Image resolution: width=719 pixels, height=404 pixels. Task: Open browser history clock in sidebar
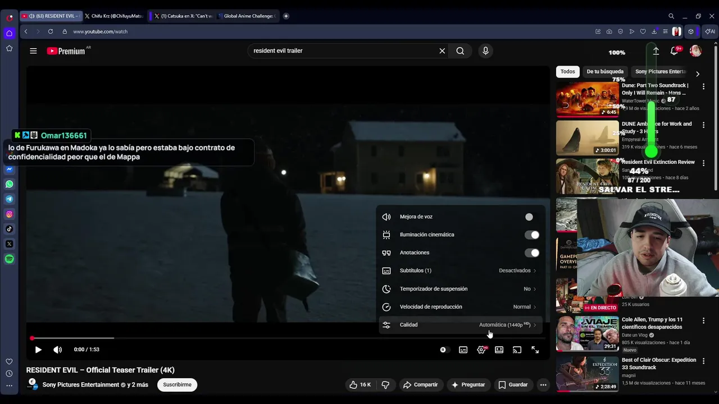(x=9, y=374)
